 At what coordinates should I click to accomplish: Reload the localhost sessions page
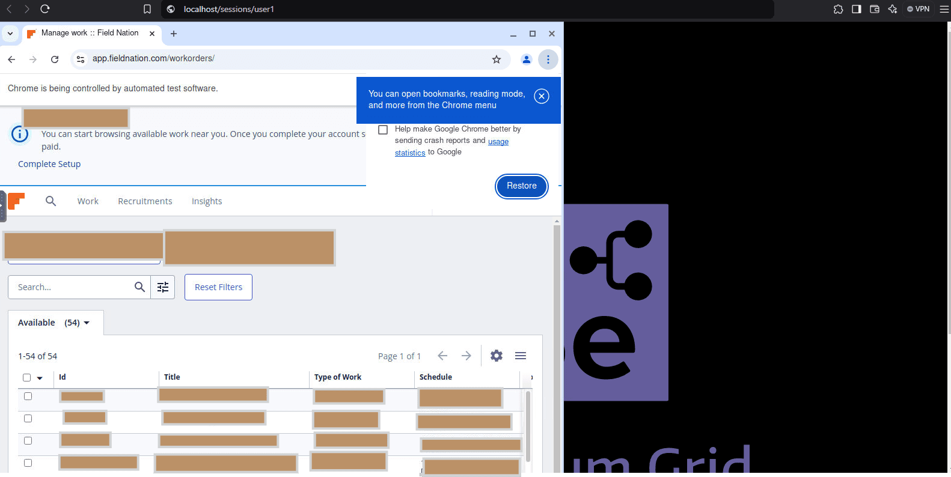44,9
